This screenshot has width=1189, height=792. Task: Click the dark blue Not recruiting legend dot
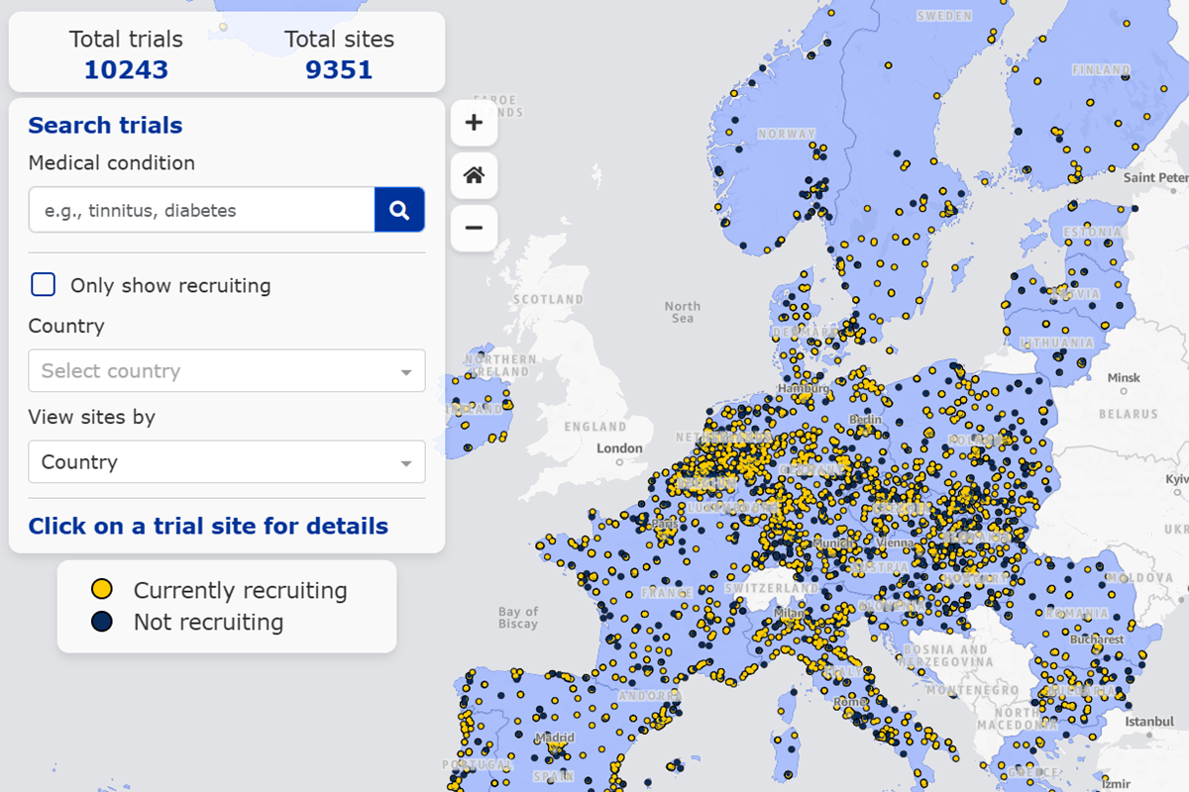[x=101, y=622]
